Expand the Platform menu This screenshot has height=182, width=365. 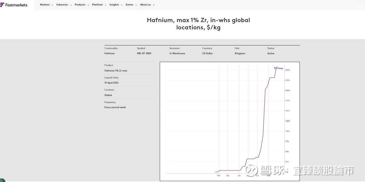pyautogui.click(x=99, y=5)
